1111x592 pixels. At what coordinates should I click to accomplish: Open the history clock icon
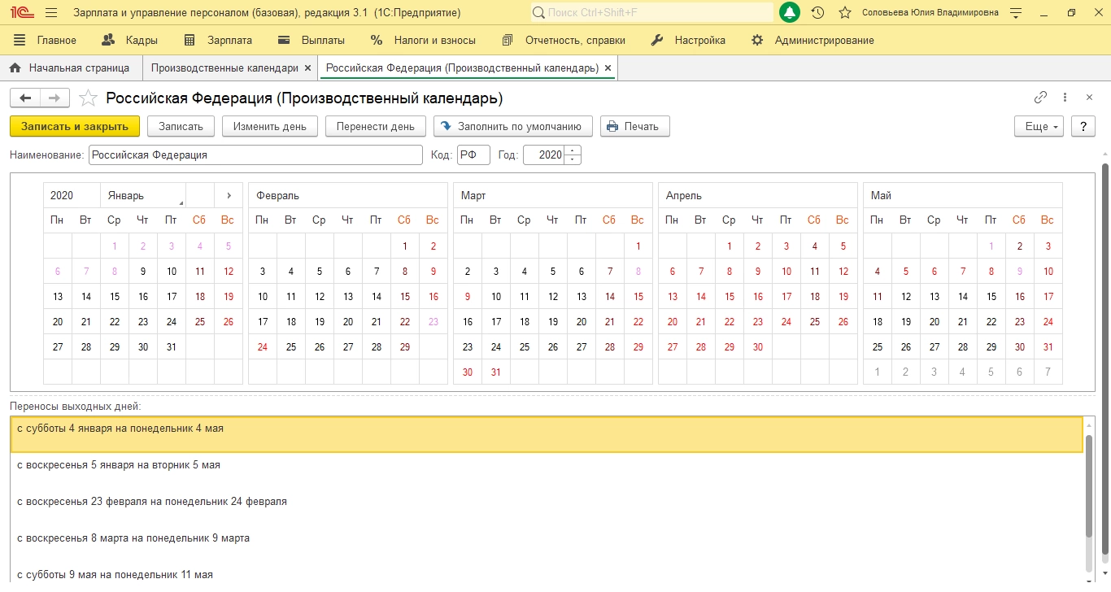[x=818, y=13]
